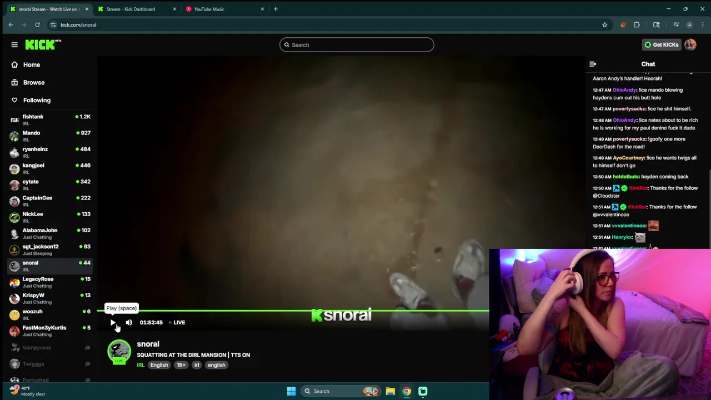
Task: Click the Kick search field
Action: [357, 45]
